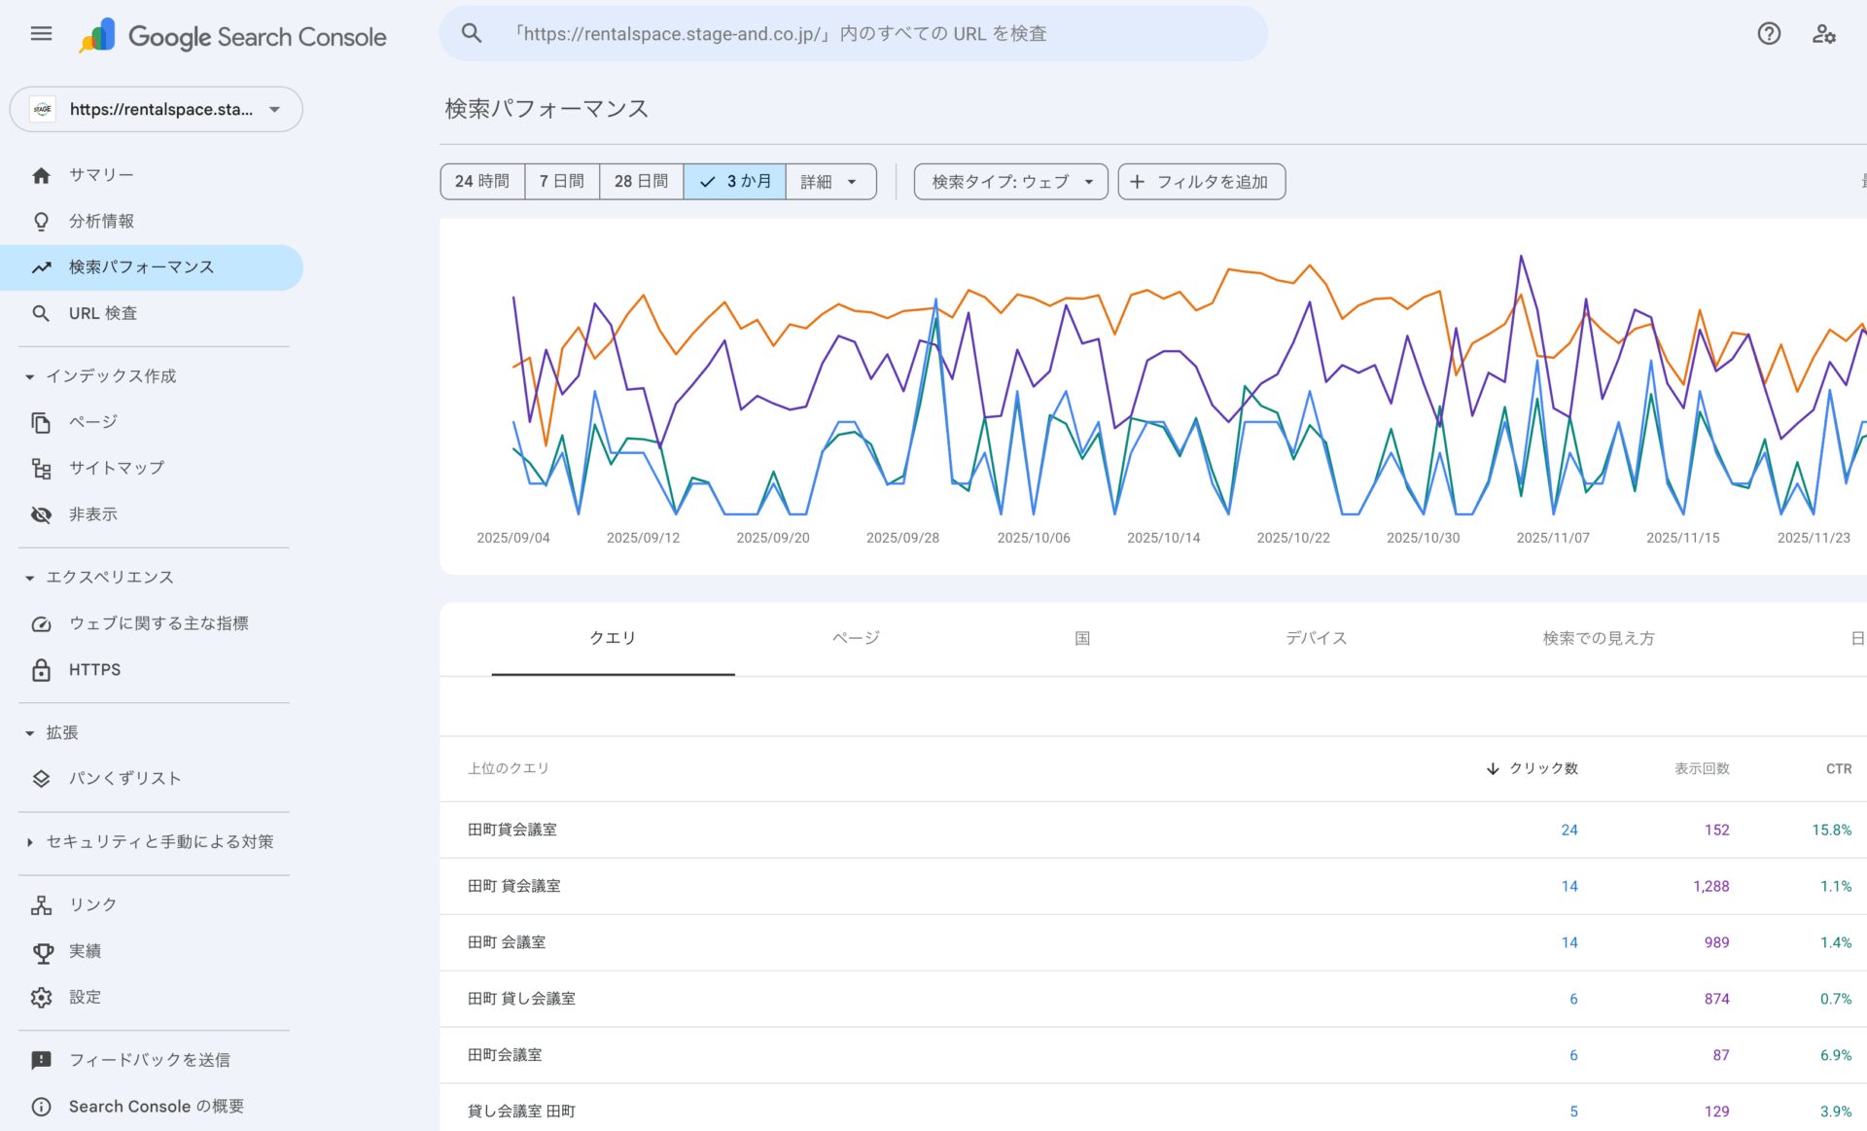This screenshot has height=1131, width=1867.
Task: Select サマリー home icon in sidebar
Action: [41, 175]
